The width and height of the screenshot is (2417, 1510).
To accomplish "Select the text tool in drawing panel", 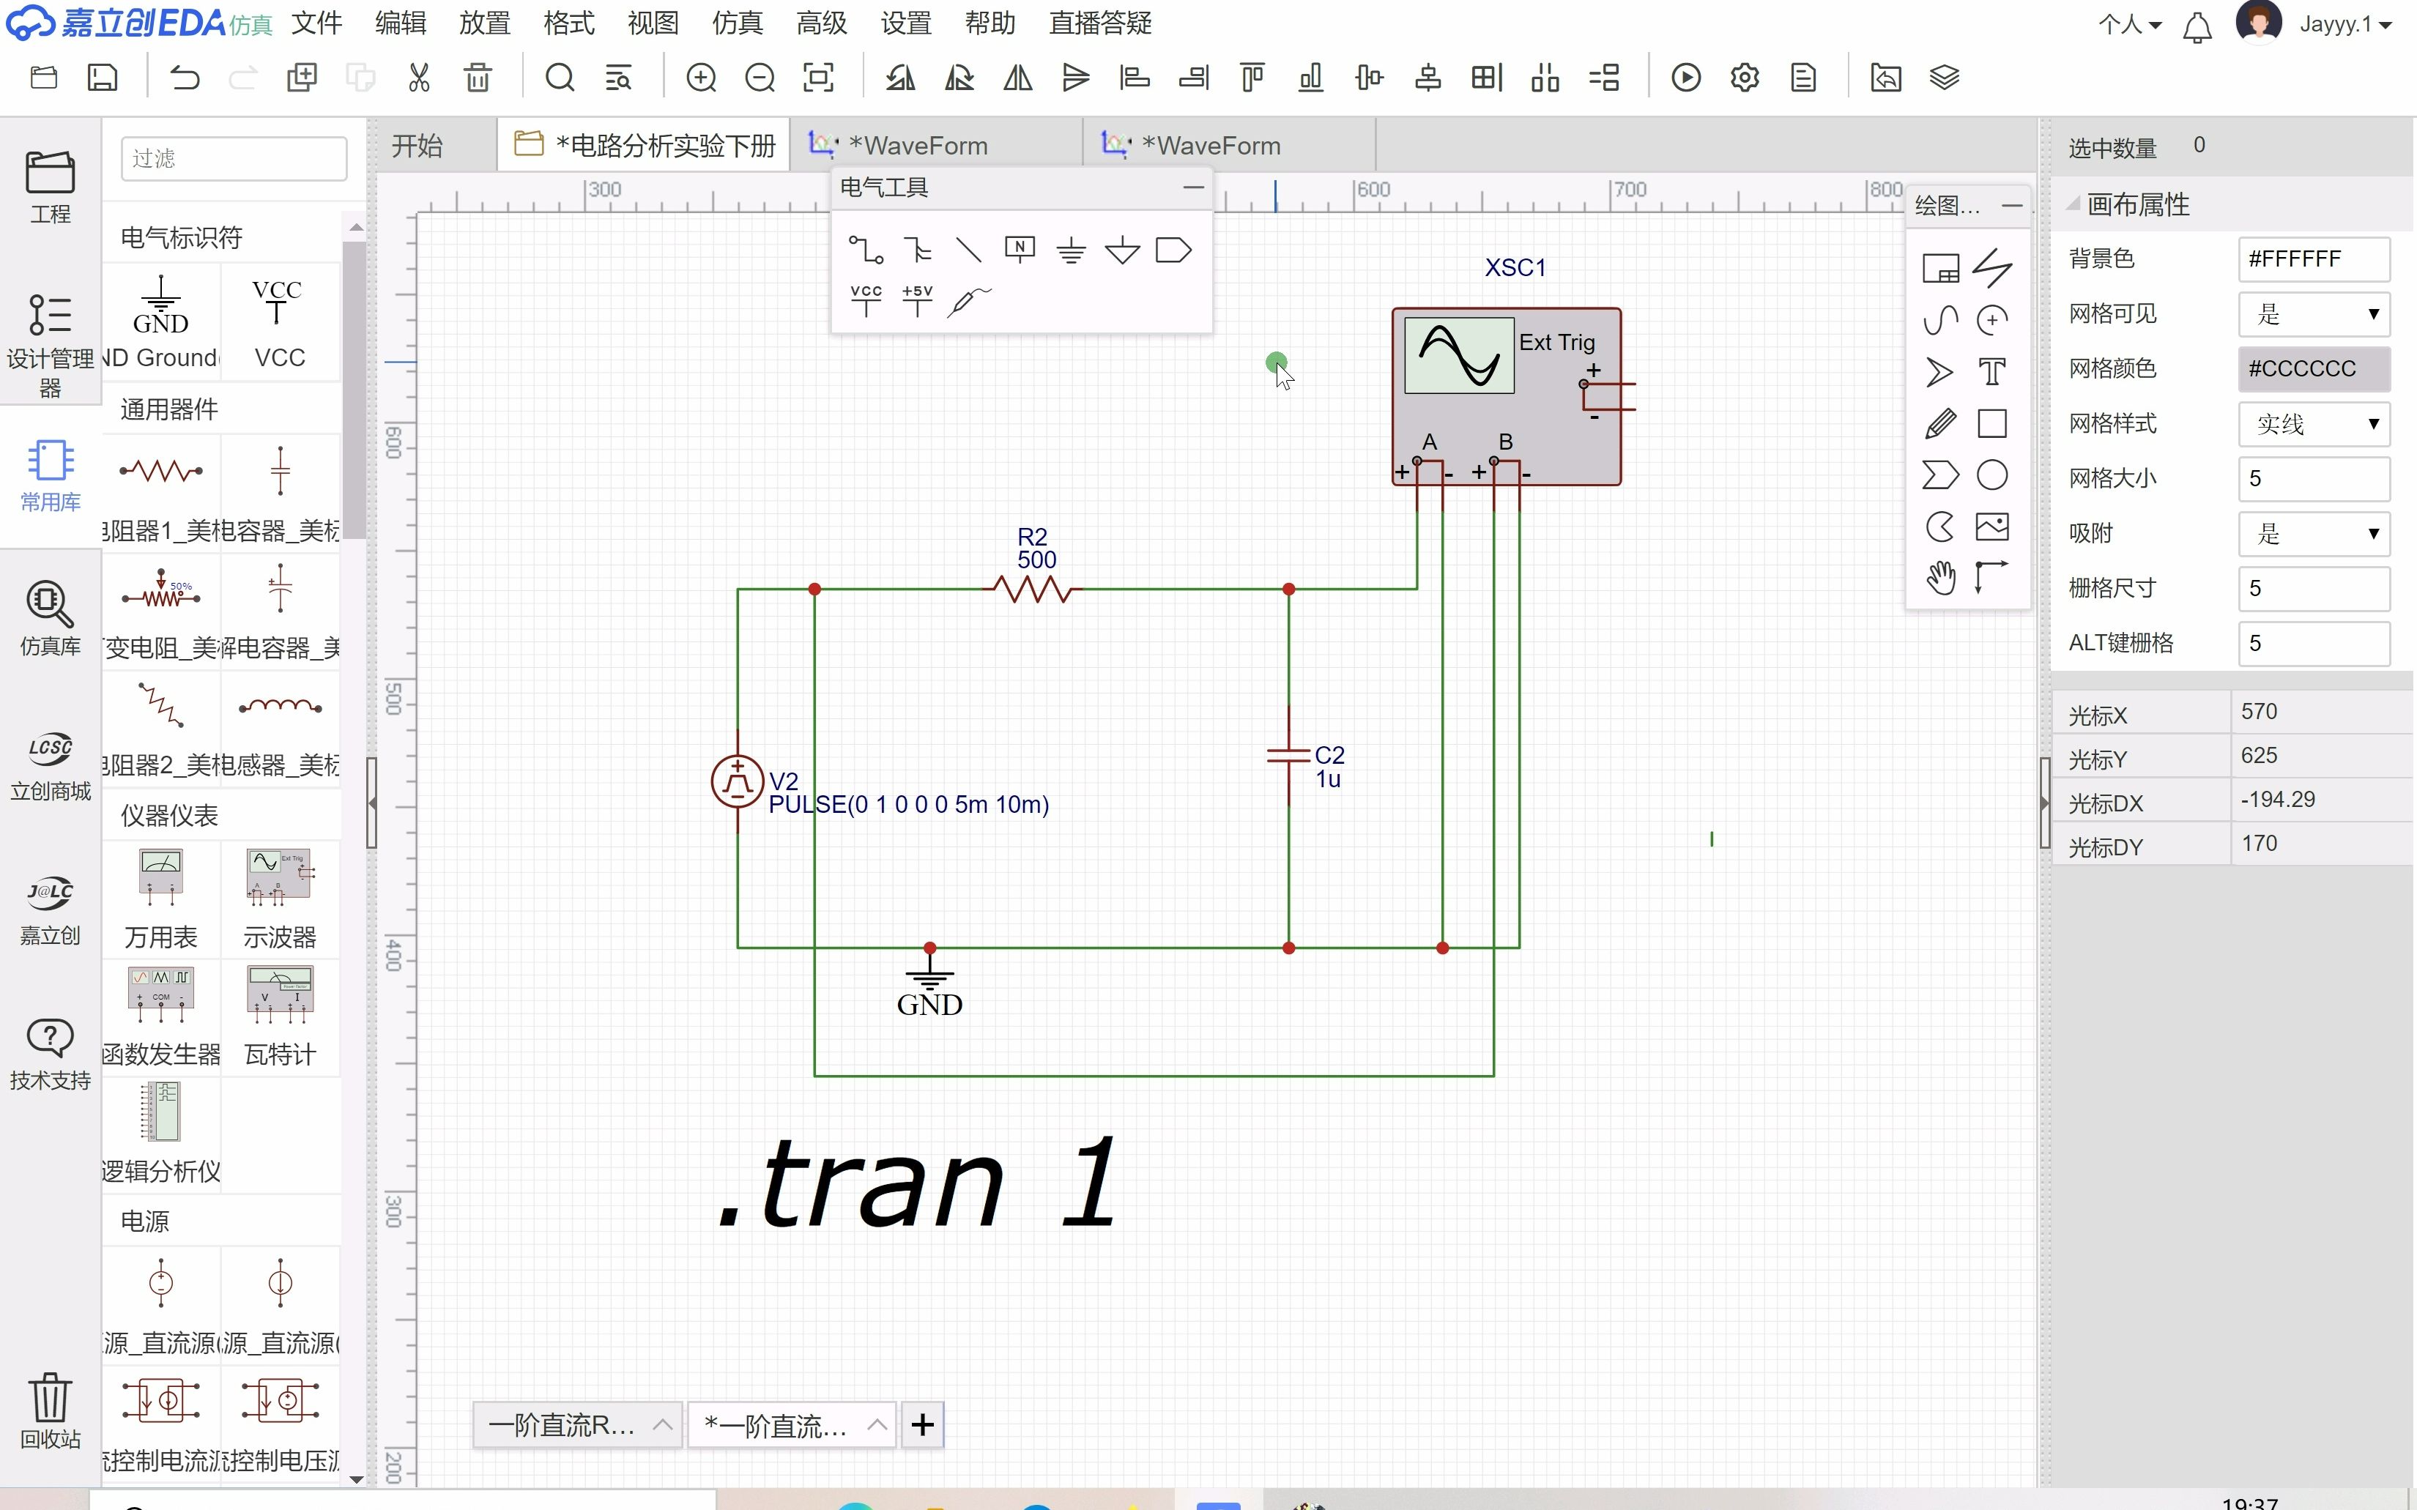I will 1991,373.
